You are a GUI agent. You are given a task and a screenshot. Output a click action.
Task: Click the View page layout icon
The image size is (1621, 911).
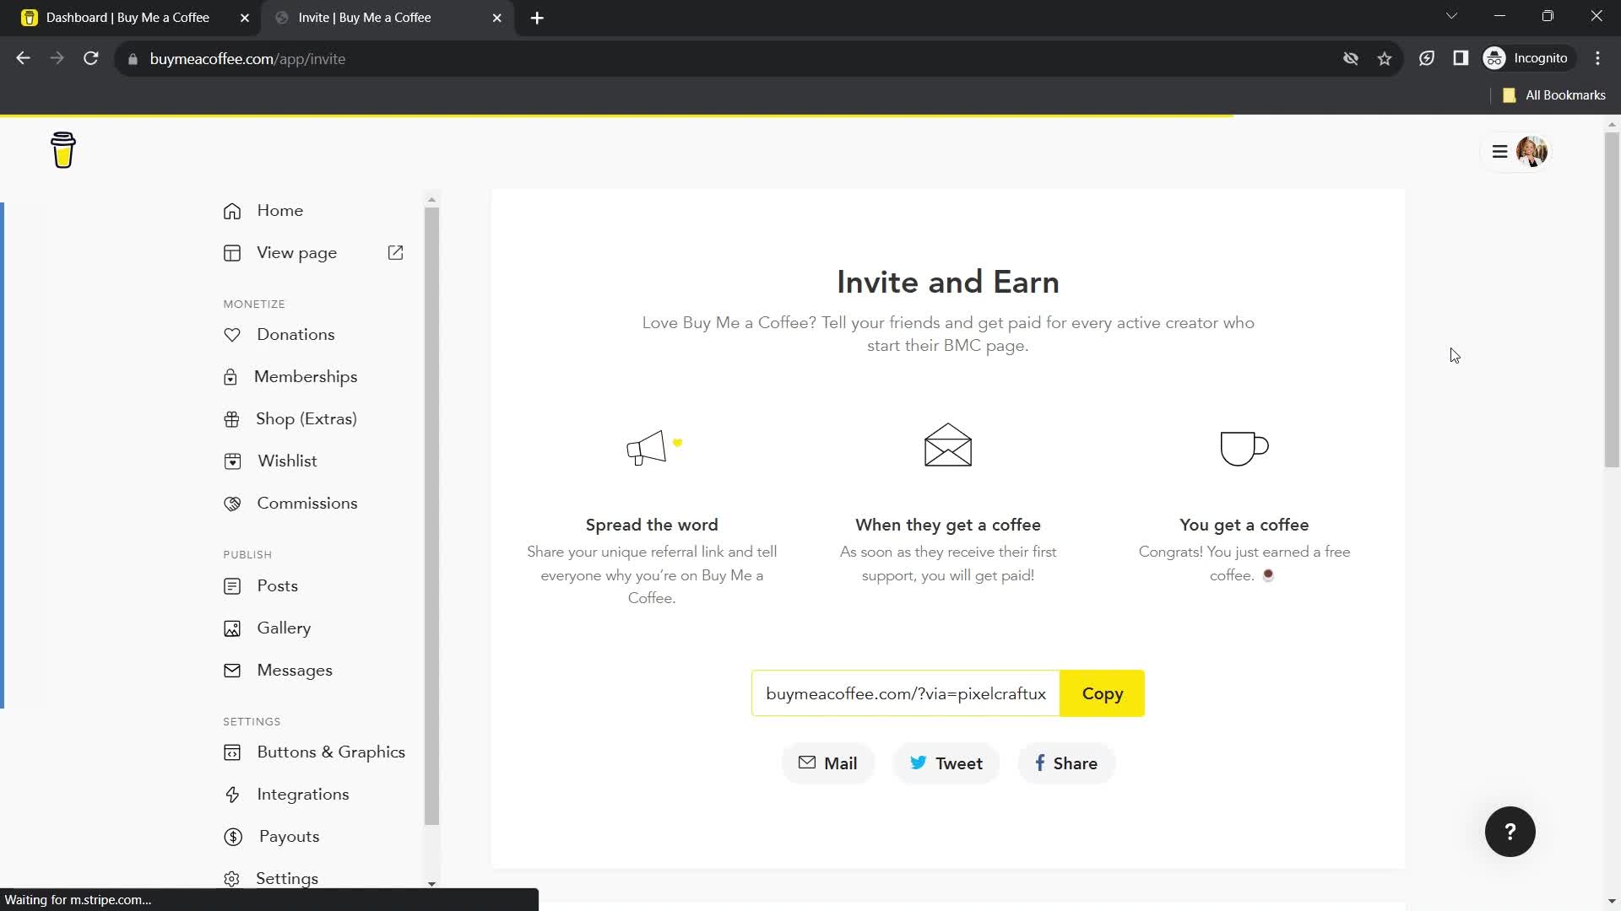(x=232, y=253)
